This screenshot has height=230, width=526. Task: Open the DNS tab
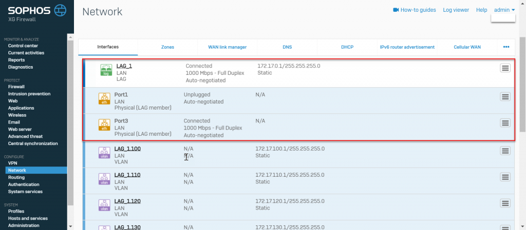[x=287, y=47]
